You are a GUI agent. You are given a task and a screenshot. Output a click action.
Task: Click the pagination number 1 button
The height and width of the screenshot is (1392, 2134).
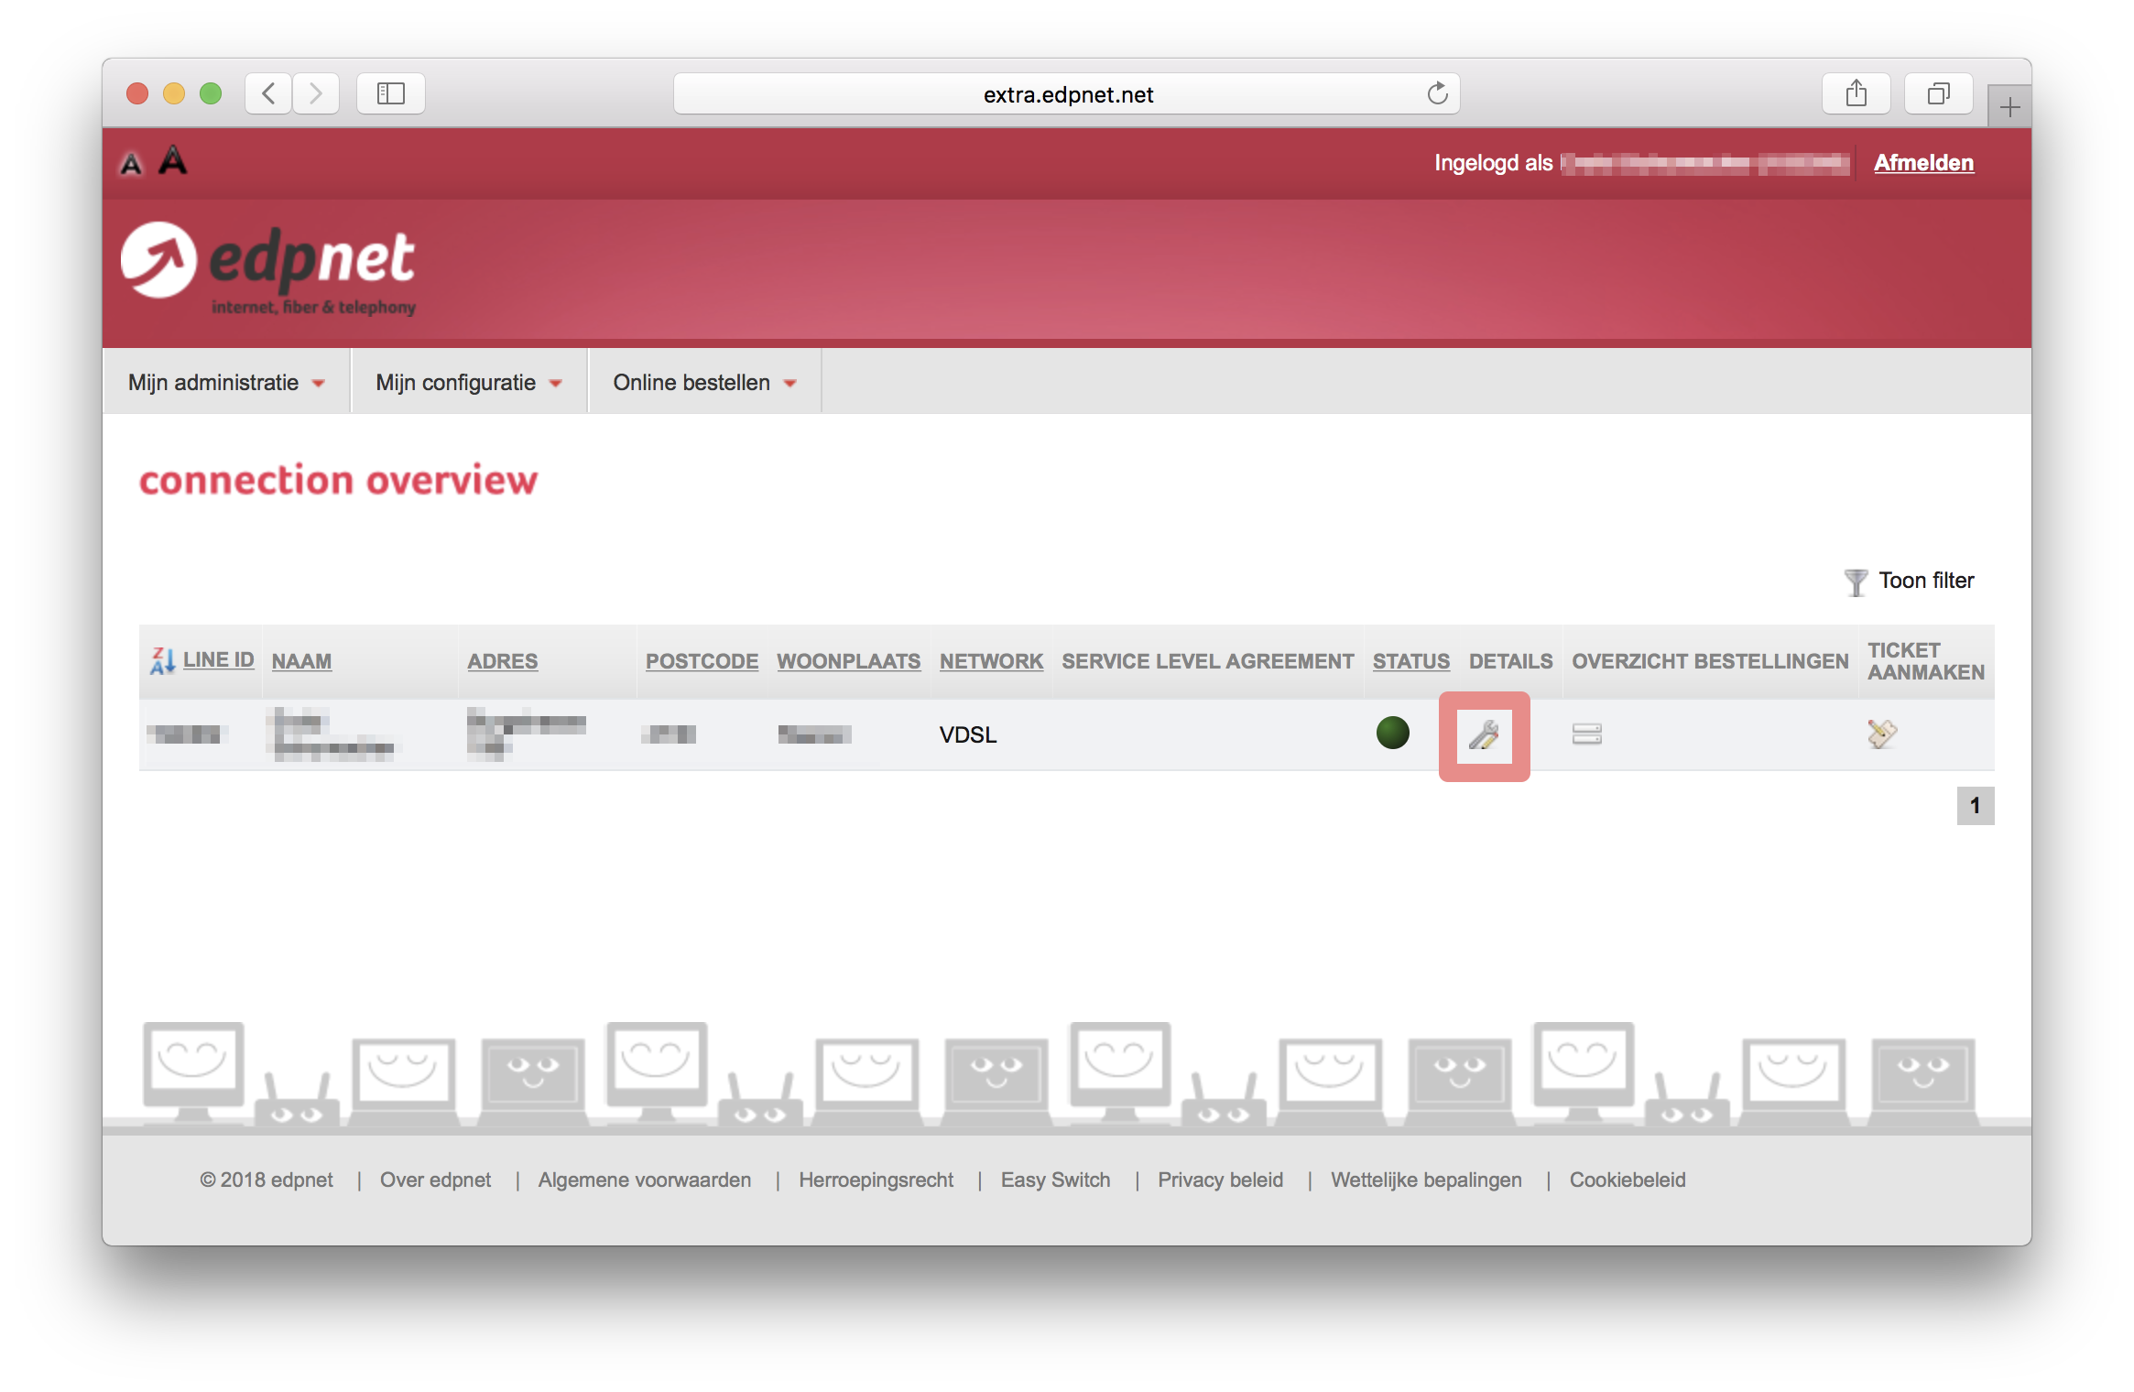click(1974, 806)
